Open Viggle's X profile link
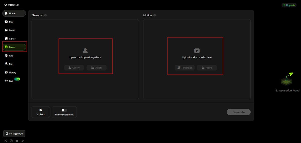Image resolution: width=301 pixels, height=143 pixels. coord(6,141)
